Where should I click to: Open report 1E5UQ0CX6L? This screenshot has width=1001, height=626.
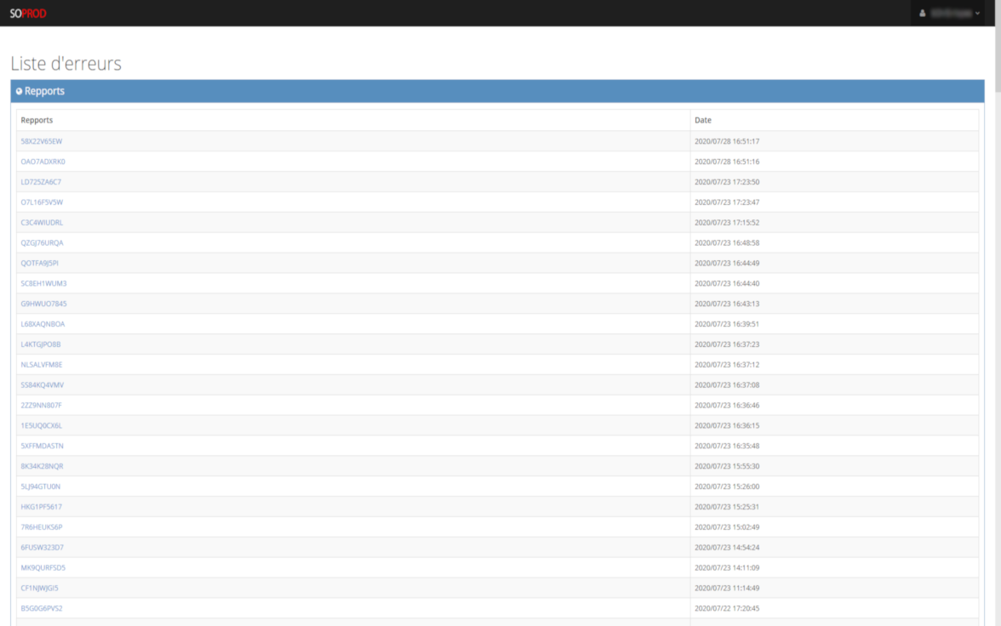pyautogui.click(x=42, y=425)
